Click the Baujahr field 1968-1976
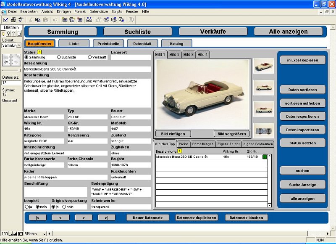Viewport: 336px width, 244px height. (131, 165)
